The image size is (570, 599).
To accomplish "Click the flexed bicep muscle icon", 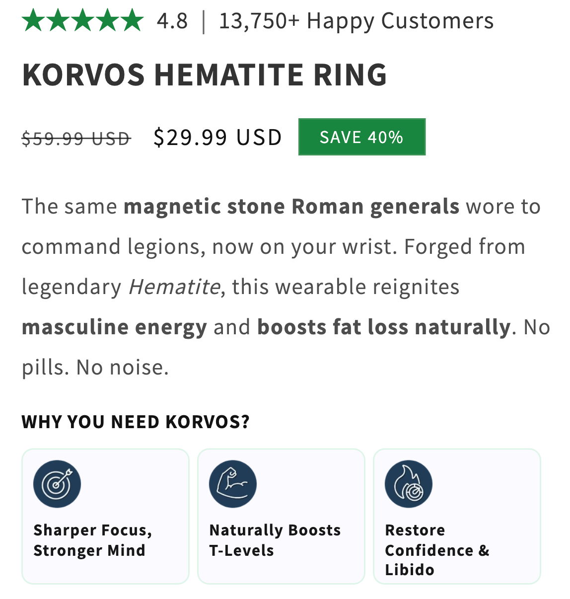I will (233, 484).
